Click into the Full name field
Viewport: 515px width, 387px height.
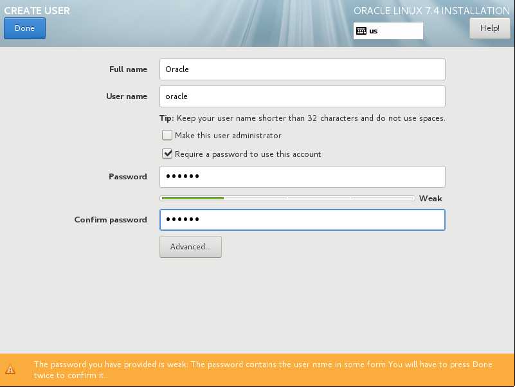coord(302,69)
